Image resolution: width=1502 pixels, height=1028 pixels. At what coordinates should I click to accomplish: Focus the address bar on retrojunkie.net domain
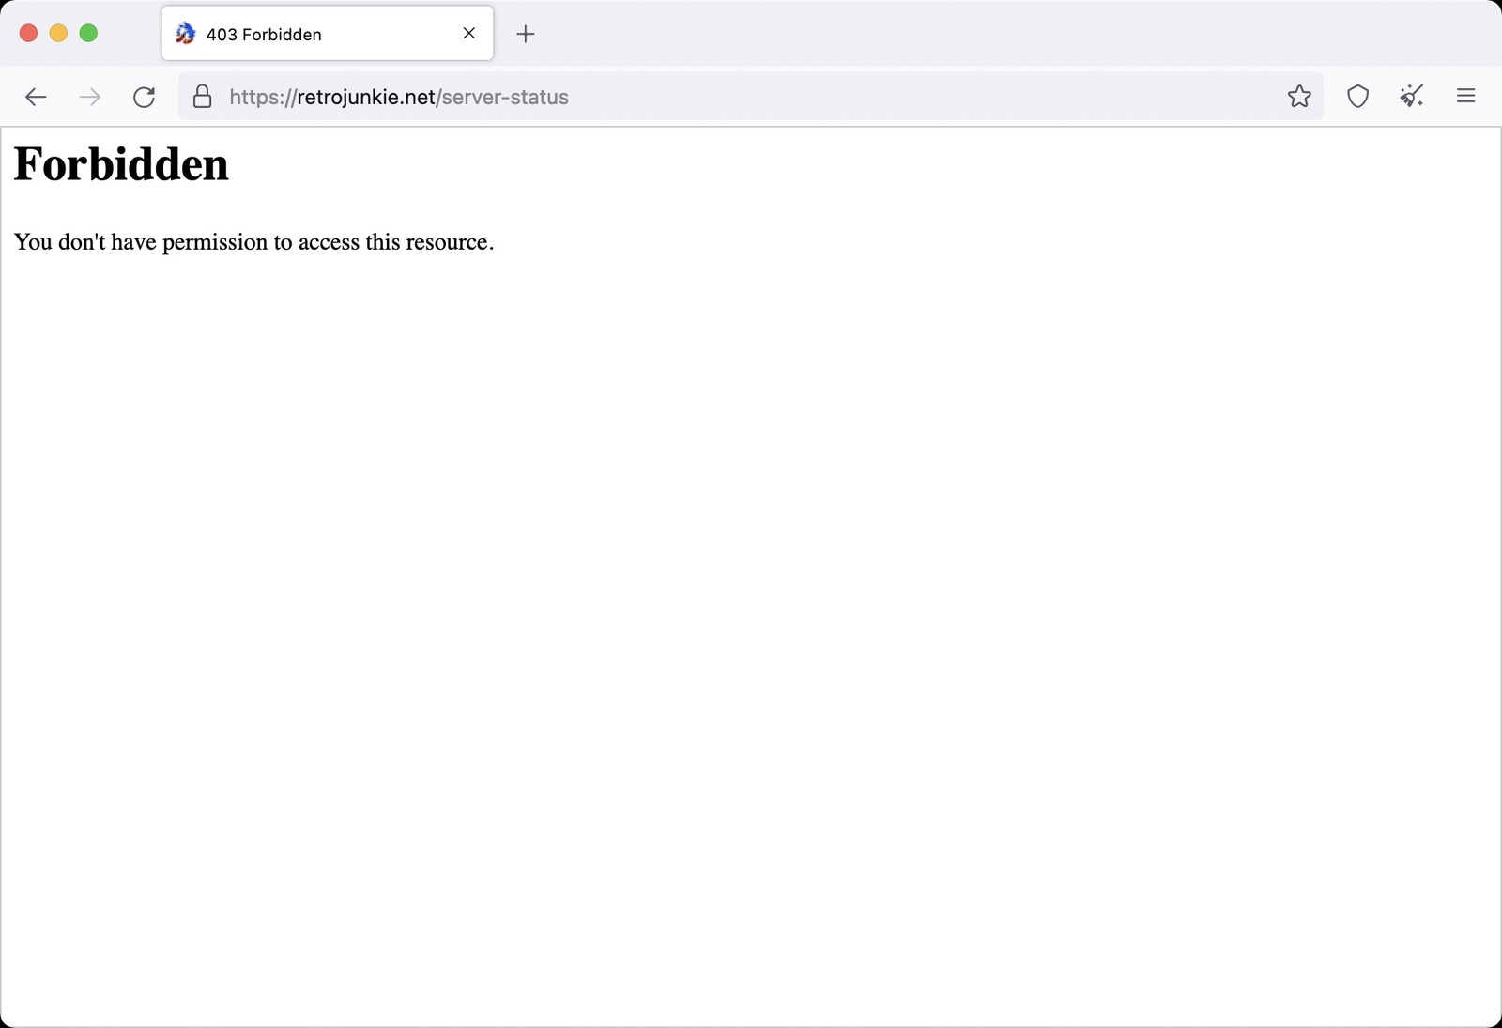point(366,97)
